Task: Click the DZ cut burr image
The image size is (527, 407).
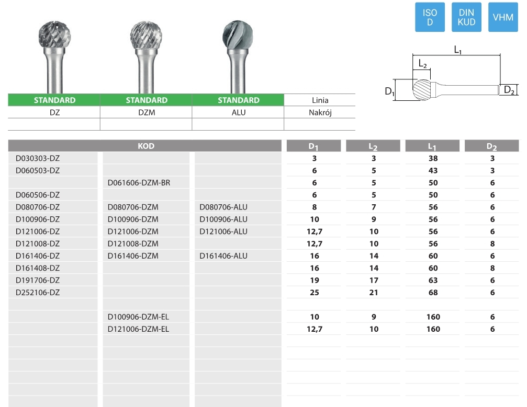Action: tap(54, 55)
